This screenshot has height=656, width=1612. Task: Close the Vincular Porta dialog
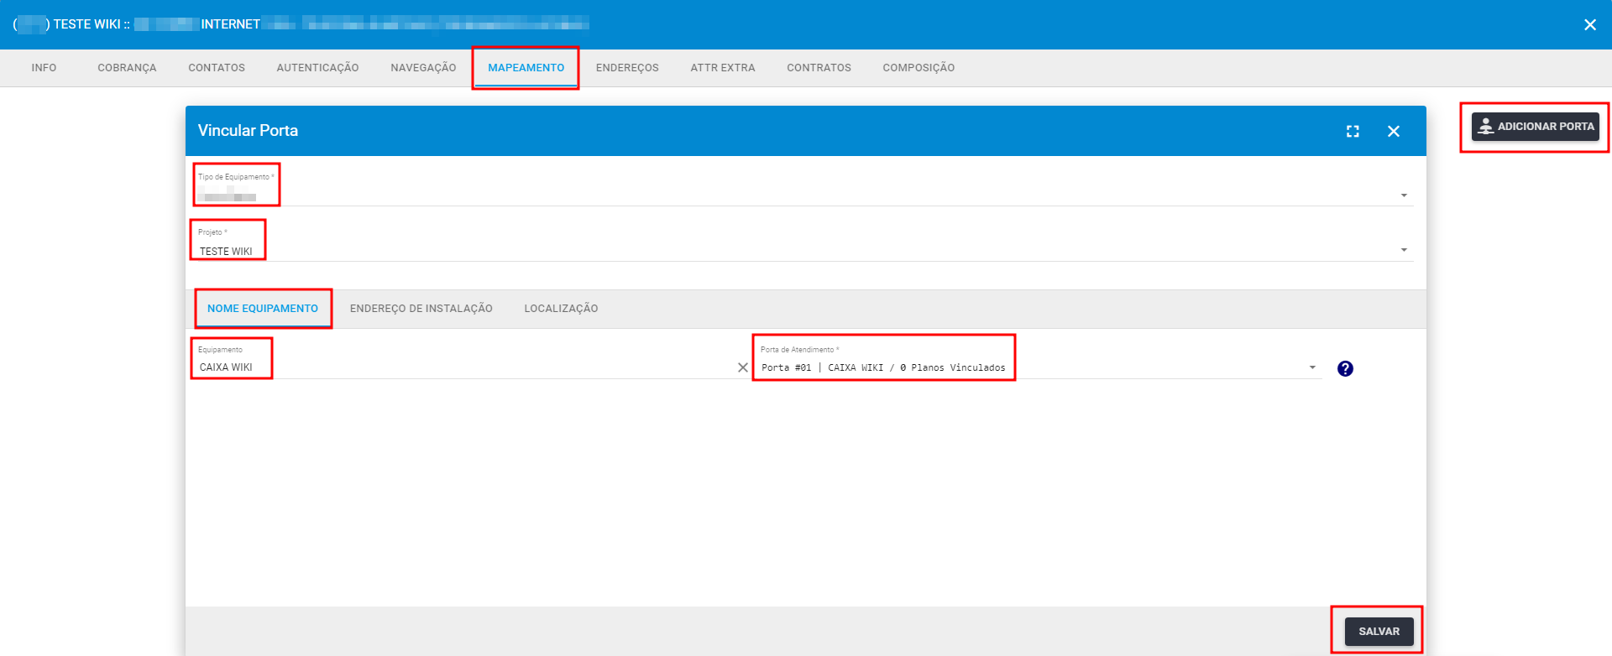(x=1394, y=132)
